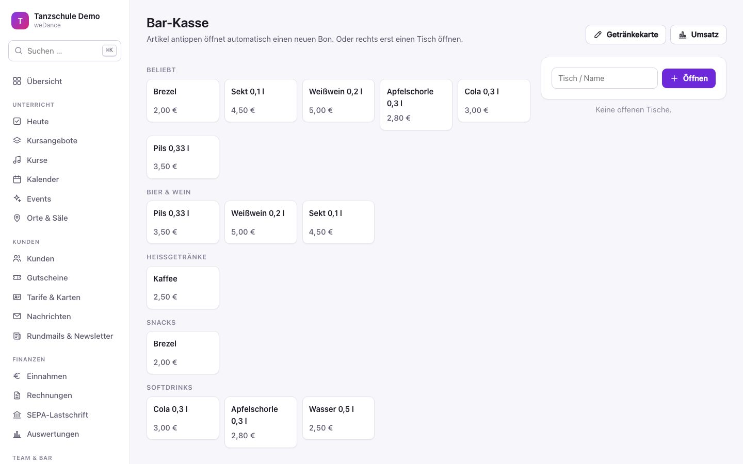Click the Auswertungen bar chart icon
Screen dimensions: 743x464
17,434
